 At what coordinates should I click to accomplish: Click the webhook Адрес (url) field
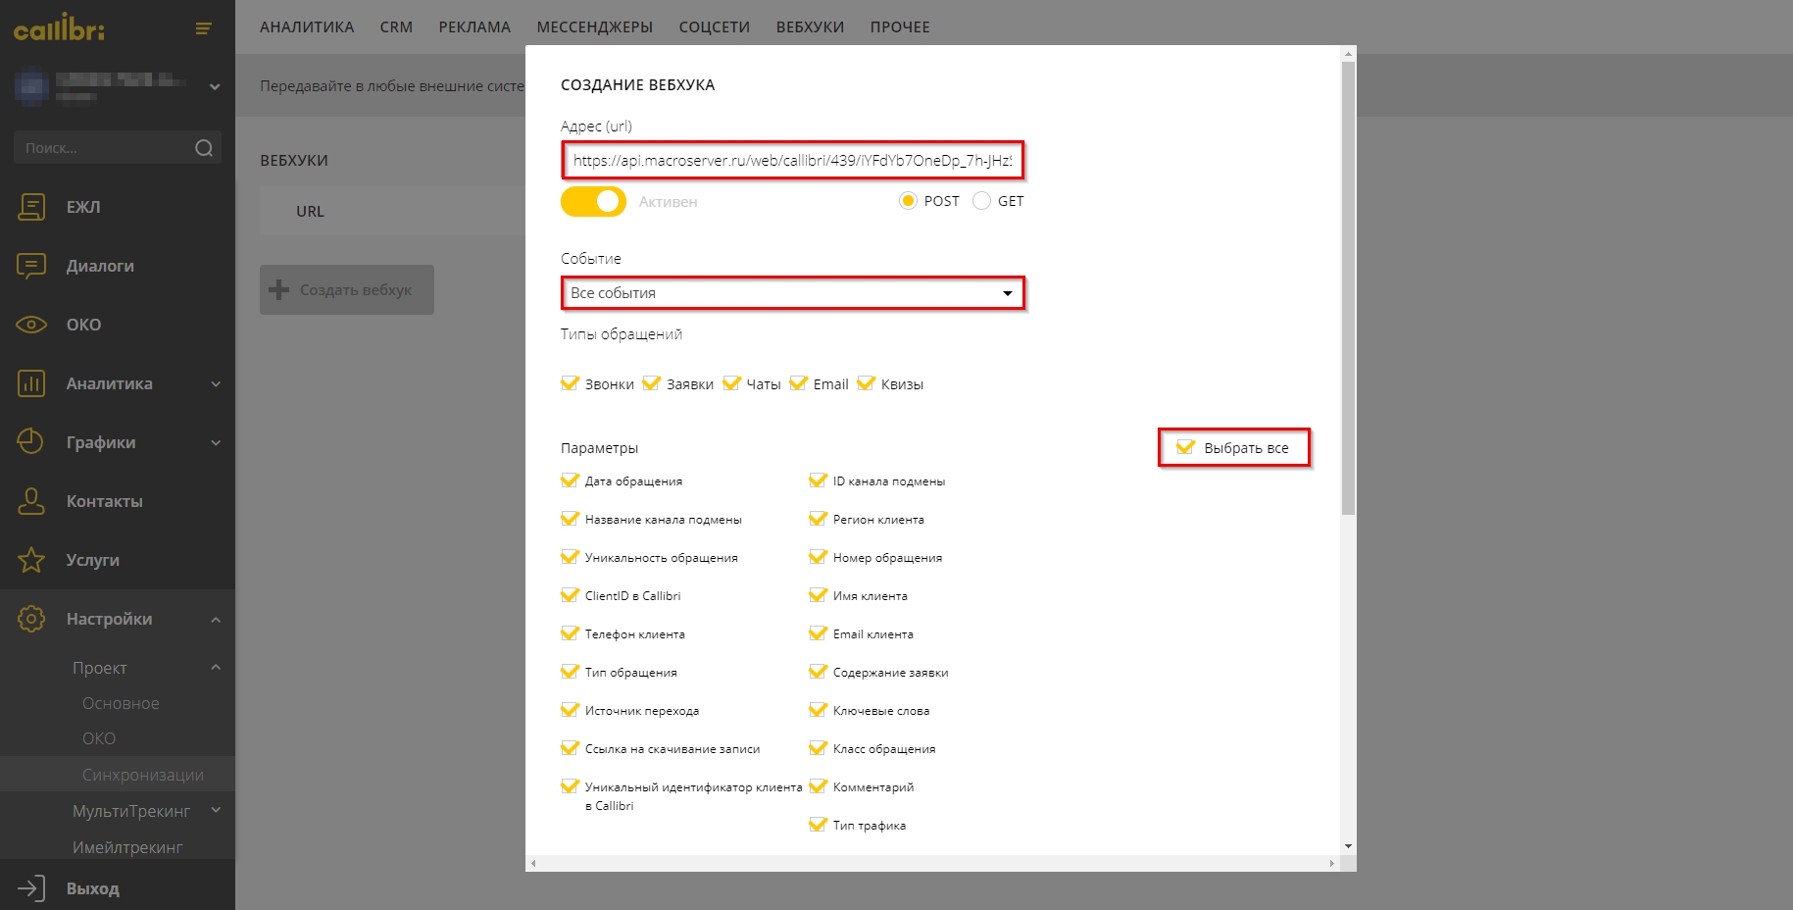pos(792,161)
